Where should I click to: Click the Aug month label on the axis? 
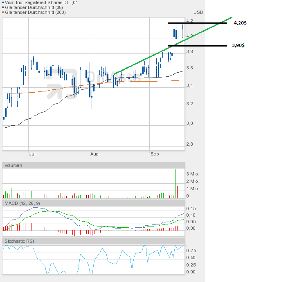pyautogui.click(x=94, y=154)
